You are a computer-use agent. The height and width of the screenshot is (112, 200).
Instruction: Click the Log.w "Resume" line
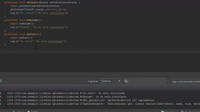pos(39,27)
